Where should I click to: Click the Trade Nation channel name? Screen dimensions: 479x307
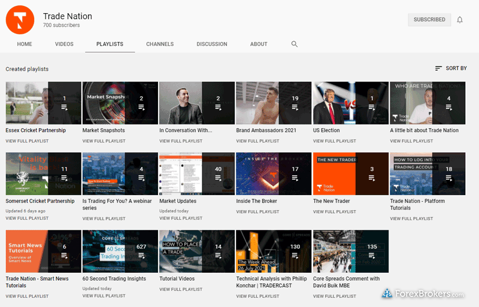tap(68, 16)
